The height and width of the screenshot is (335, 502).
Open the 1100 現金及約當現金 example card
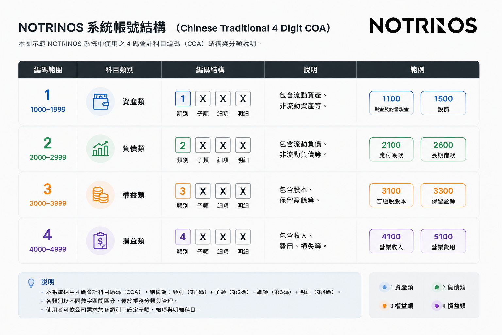coord(391,103)
